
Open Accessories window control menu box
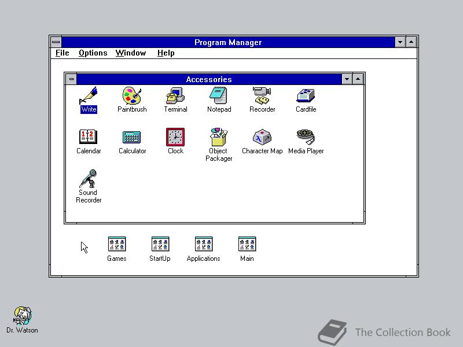pos(71,79)
